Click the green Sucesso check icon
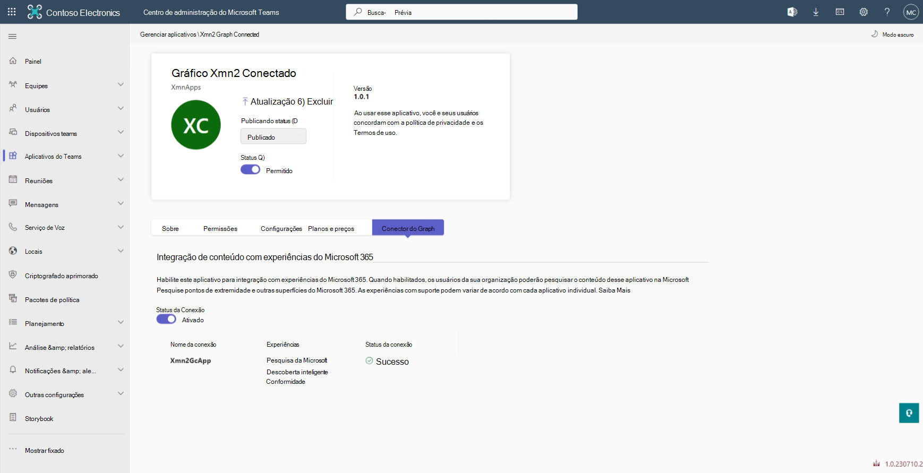The height and width of the screenshot is (473, 923). (x=369, y=361)
